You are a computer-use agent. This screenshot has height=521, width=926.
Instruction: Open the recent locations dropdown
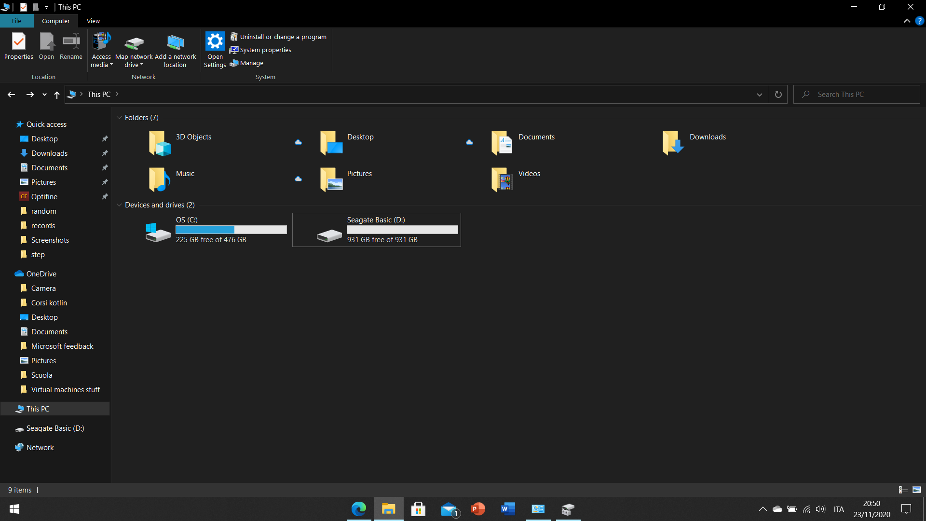pyautogui.click(x=44, y=95)
